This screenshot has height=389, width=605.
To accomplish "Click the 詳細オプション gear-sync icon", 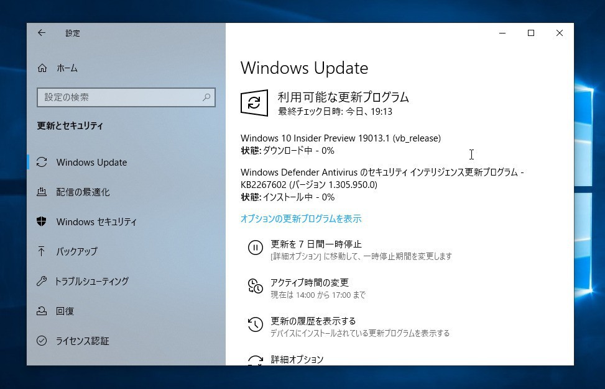I will 256,360.
